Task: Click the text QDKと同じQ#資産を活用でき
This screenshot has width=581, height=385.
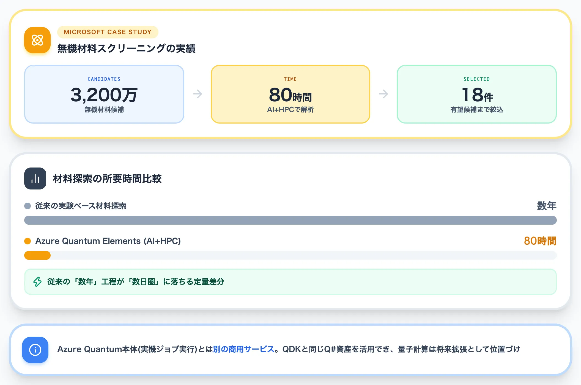Action: click(x=336, y=349)
